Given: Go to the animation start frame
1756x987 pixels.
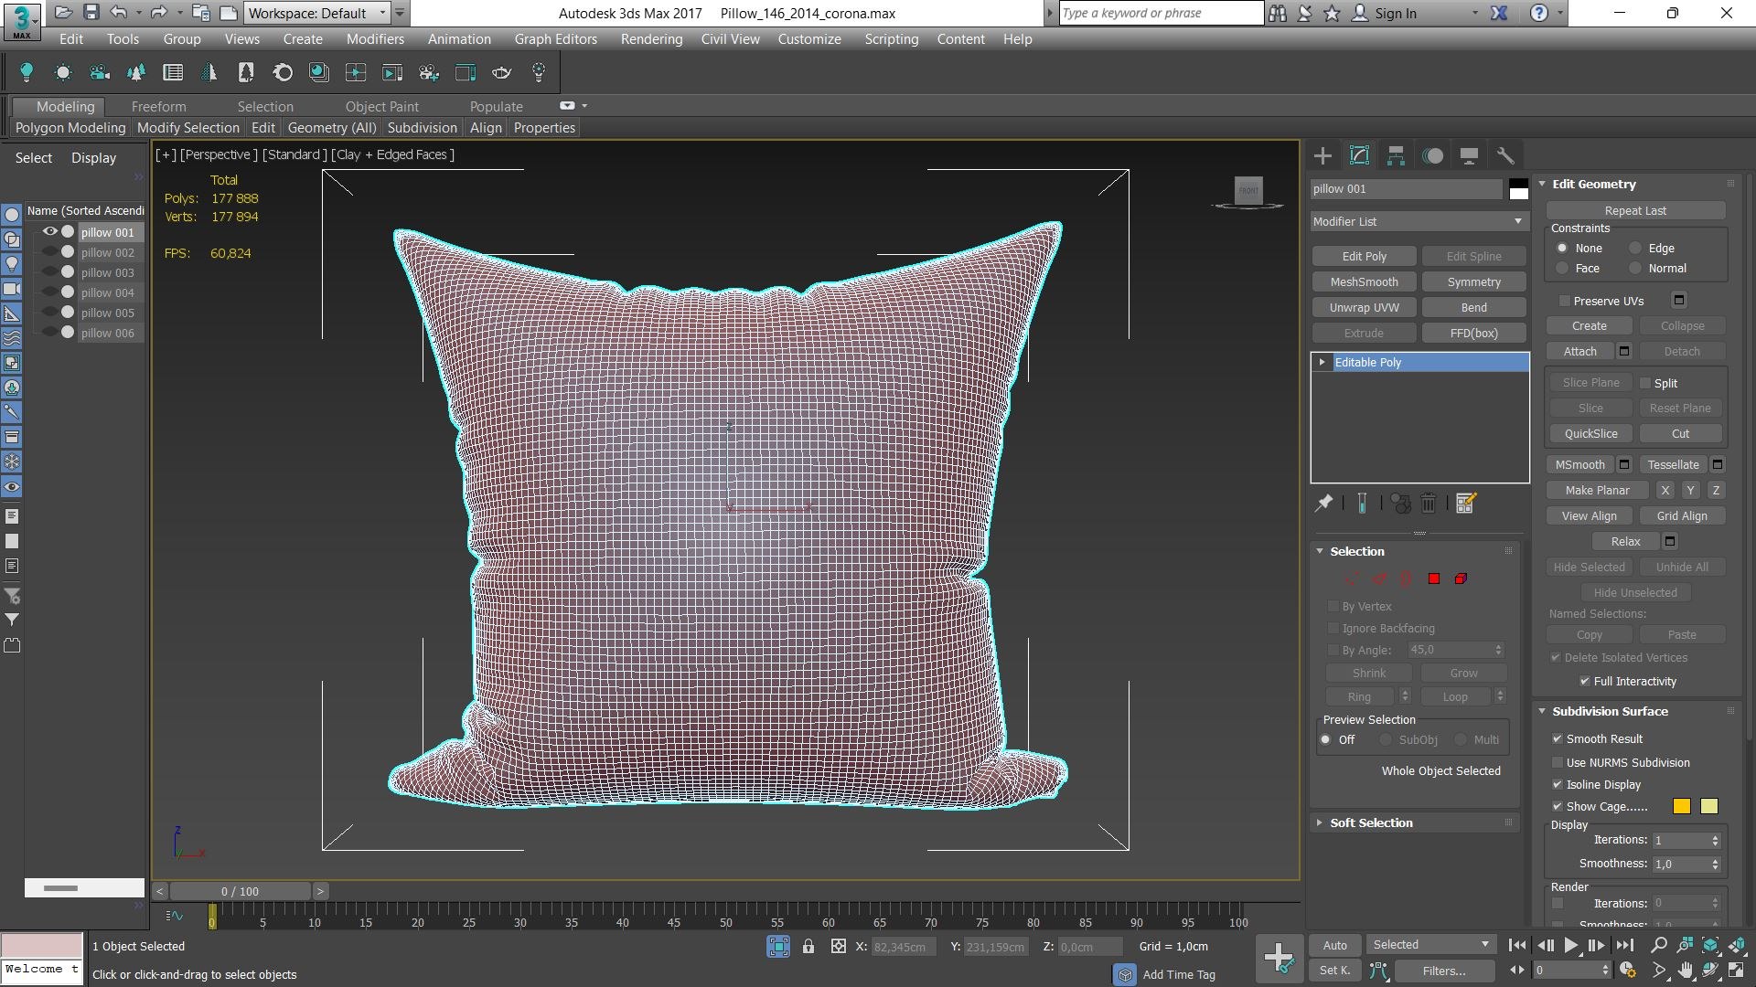Looking at the screenshot, I should pyautogui.click(x=1516, y=945).
